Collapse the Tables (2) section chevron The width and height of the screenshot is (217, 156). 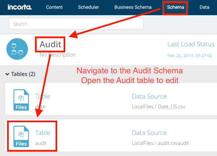(x=7, y=74)
